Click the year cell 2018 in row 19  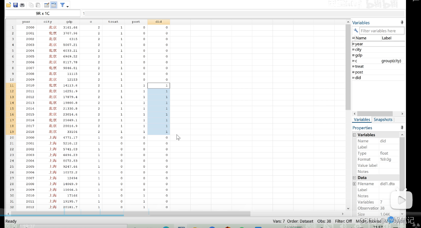[x=26, y=132]
